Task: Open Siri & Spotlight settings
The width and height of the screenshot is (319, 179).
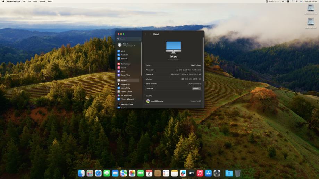Action: 126,95
